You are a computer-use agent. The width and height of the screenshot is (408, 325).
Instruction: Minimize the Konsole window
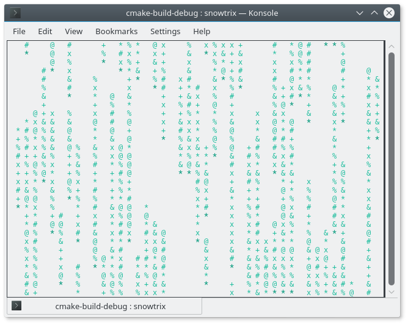tap(360, 13)
